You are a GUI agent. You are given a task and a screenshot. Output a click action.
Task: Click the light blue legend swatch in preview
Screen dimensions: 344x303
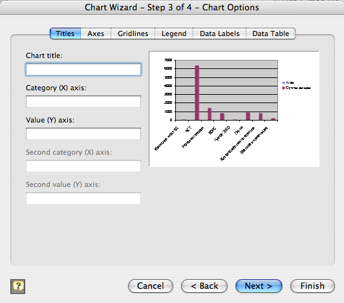[283, 83]
